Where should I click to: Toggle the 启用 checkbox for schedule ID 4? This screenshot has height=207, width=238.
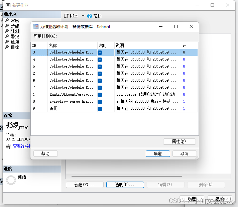(x=100, y=60)
